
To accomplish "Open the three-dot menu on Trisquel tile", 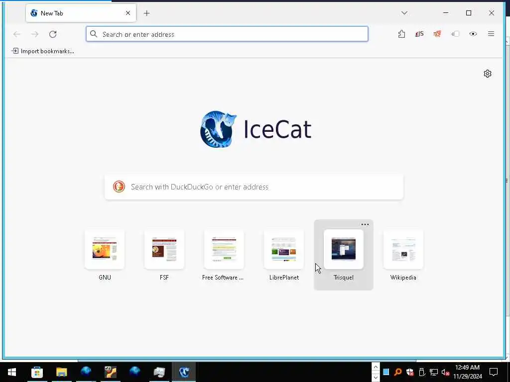I will click(365, 224).
